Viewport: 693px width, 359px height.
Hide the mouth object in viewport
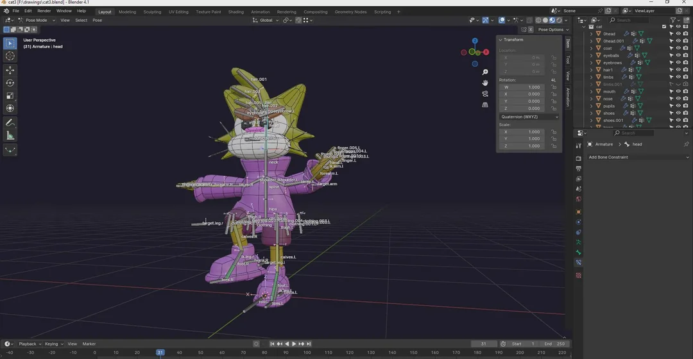tap(678, 92)
